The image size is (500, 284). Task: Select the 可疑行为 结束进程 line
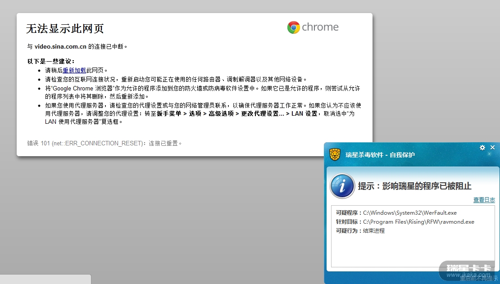tap(360, 231)
